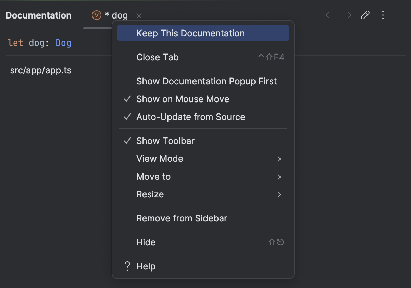Click the V symbol icon on the dog tab
Image resolution: width=411 pixels, height=288 pixels.
[96, 15]
